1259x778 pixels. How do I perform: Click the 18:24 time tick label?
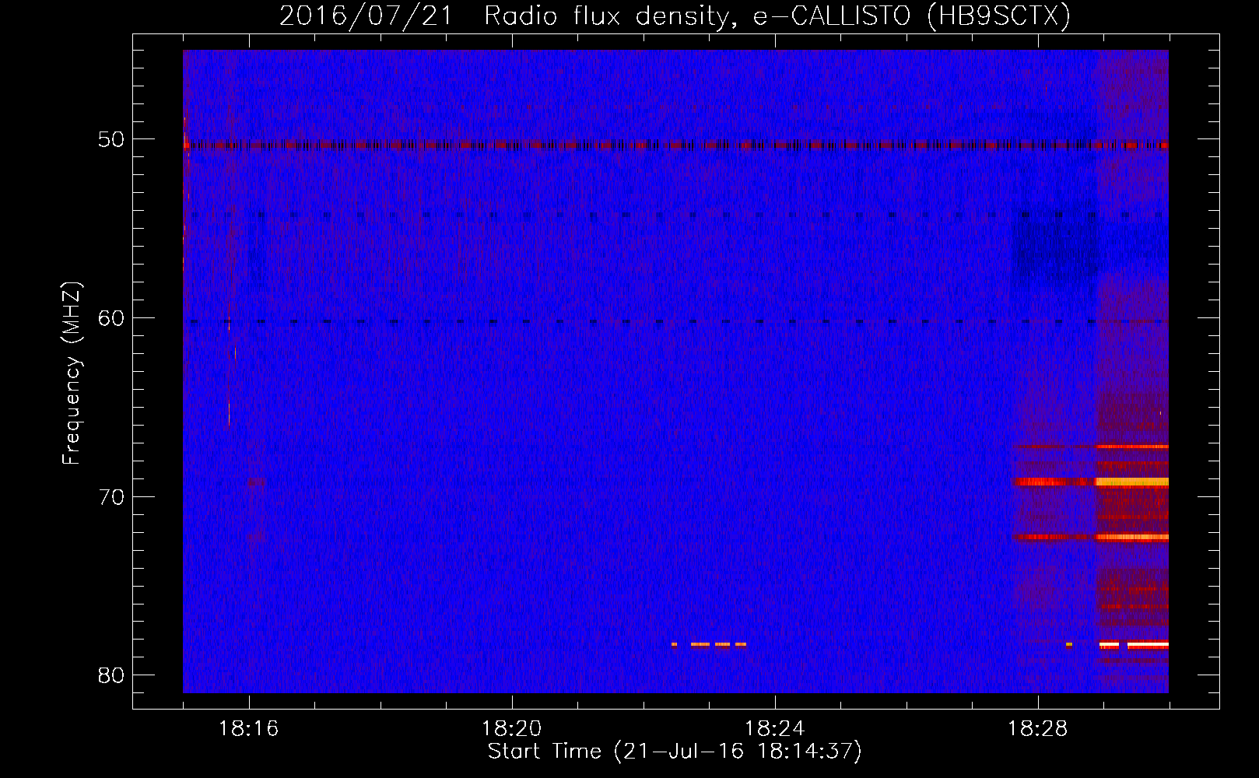click(775, 729)
